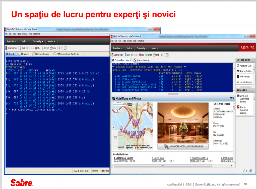The height and width of the screenshot is (189, 257).
Task: Open Tools dropdown in left window navbar
Action: click(24, 41)
